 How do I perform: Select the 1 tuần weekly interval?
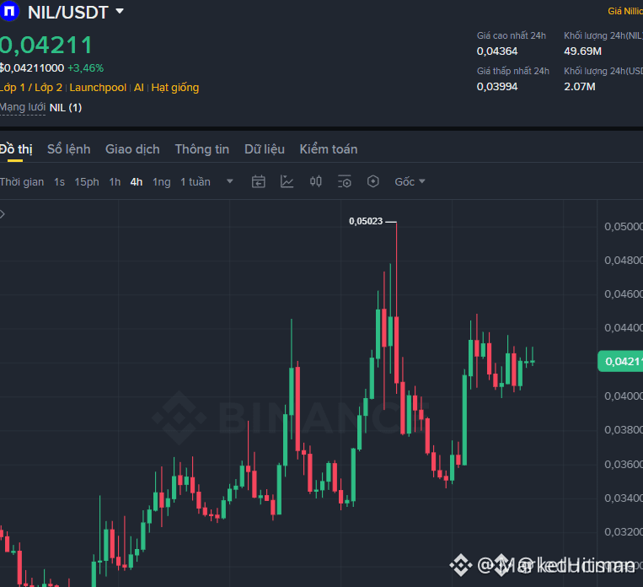pyautogui.click(x=196, y=182)
